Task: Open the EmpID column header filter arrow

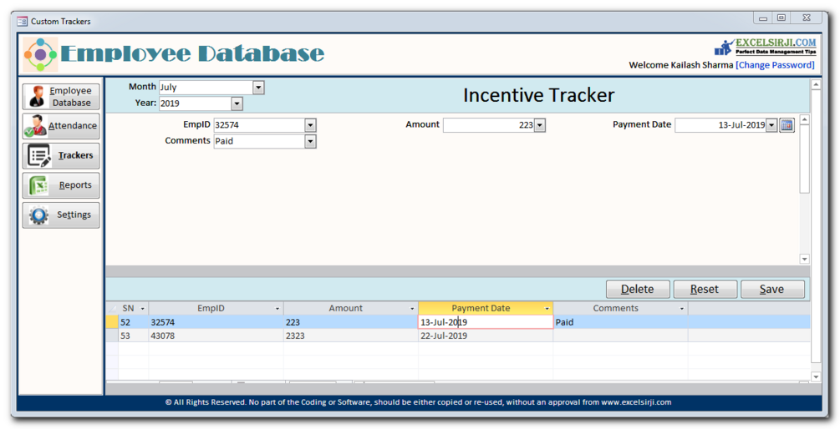Action: [x=277, y=309]
